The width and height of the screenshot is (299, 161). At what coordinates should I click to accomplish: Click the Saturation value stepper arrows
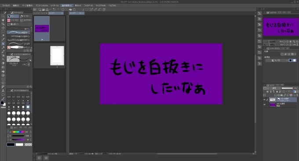[x=31, y=136]
